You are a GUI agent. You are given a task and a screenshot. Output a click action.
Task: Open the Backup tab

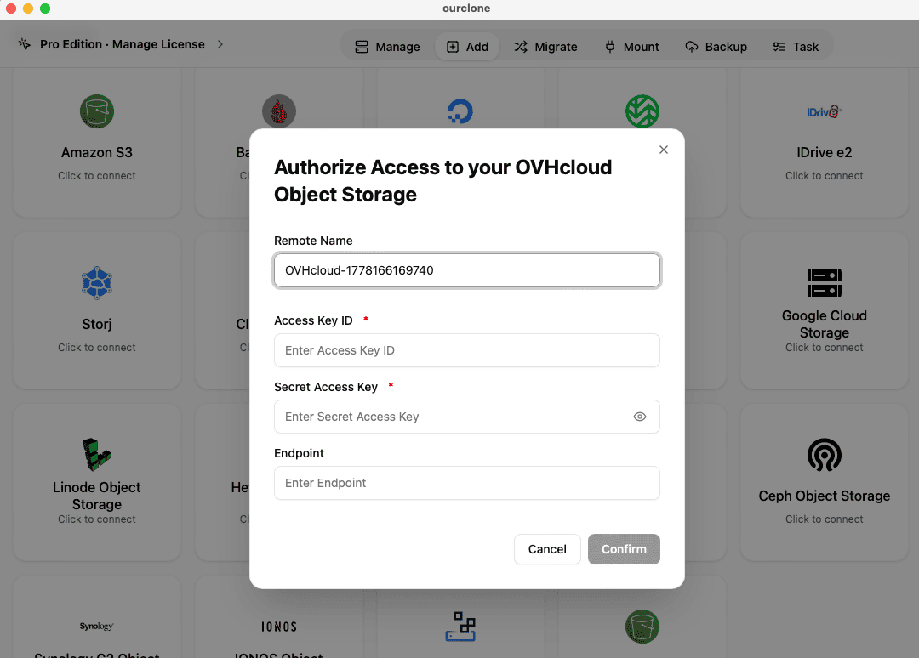point(716,47)
